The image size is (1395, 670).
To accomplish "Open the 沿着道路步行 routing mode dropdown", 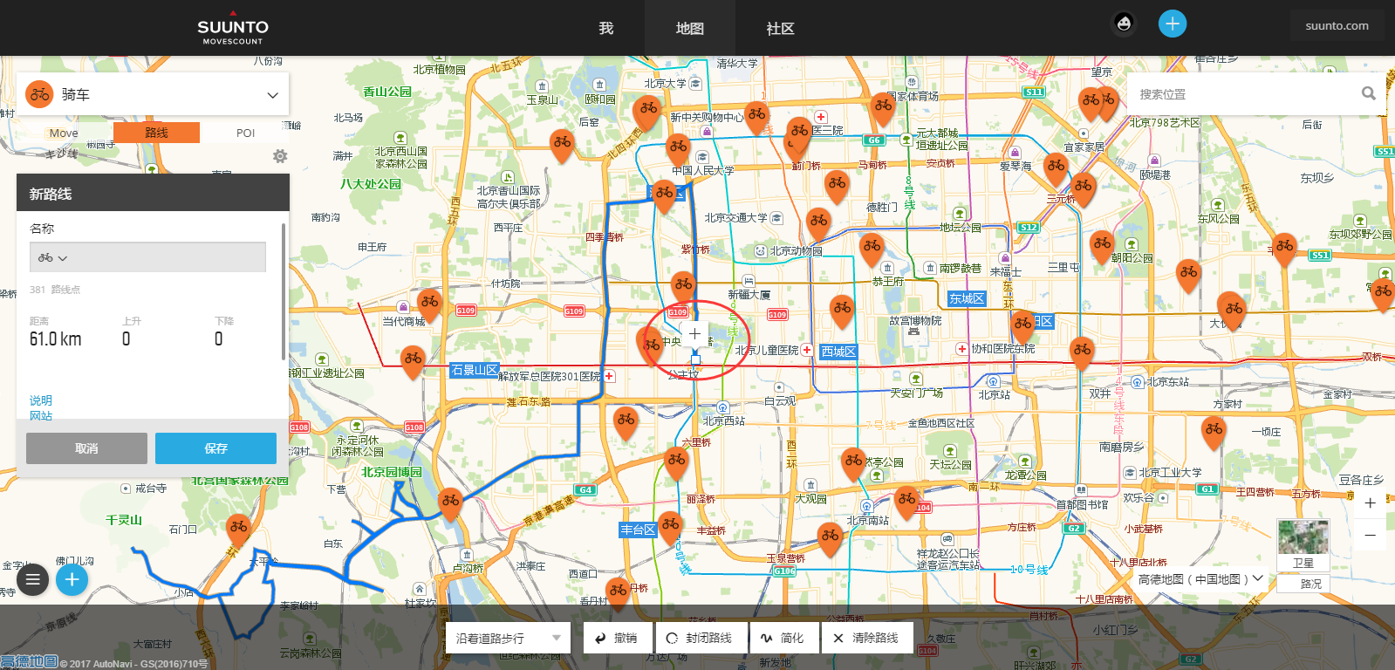I will coord(508,638).
